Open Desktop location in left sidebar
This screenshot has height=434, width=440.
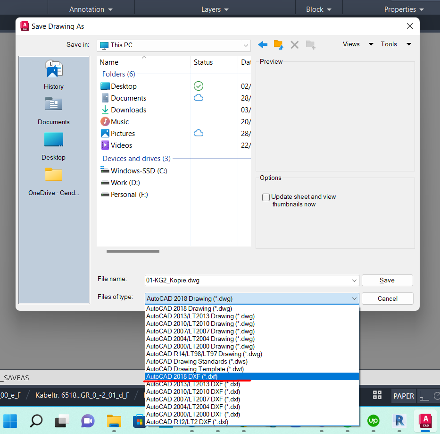pos(54,146)
